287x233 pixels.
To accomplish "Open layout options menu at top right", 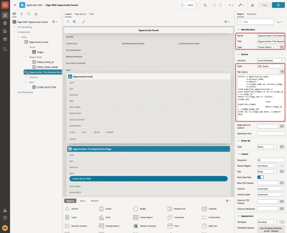I will coord(227,22).
